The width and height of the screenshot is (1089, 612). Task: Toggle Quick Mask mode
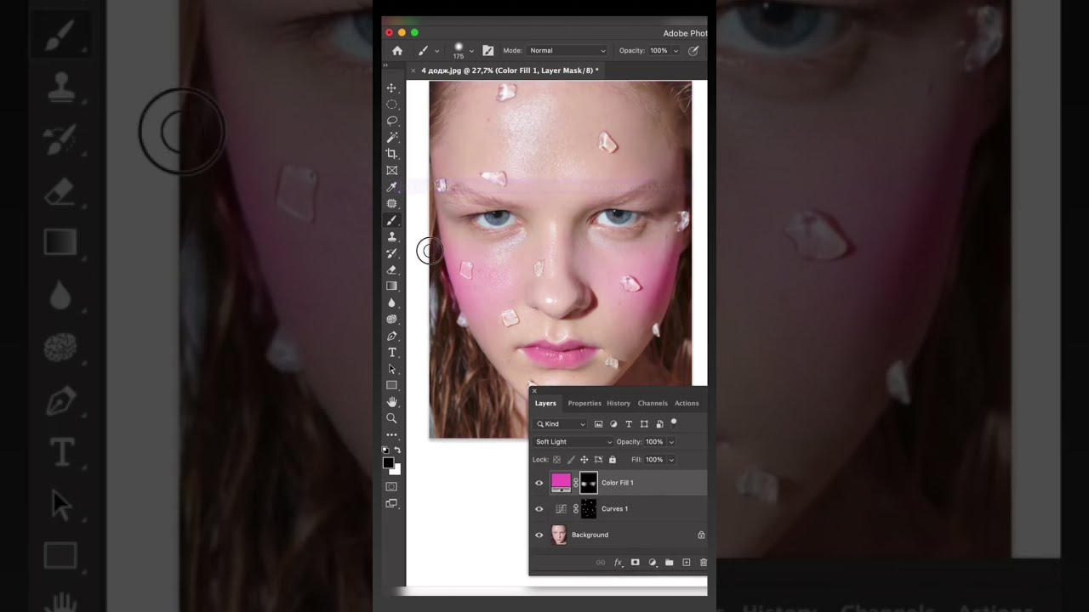pyautogui.click(x=391, y=487)
